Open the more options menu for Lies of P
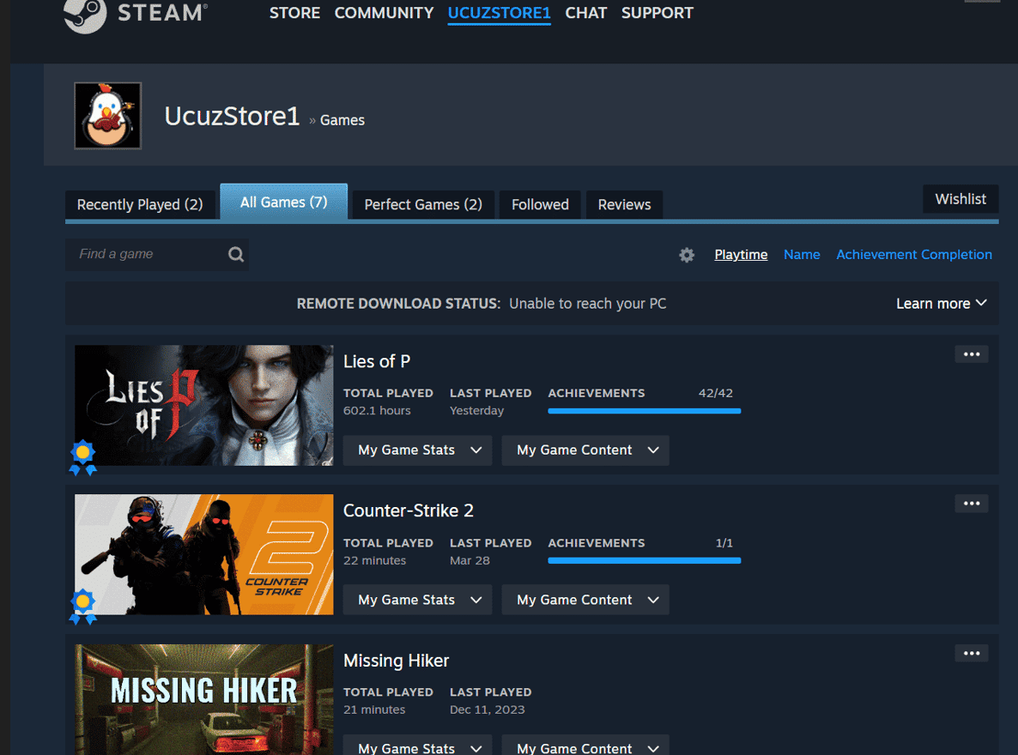Viewport: 1018px width, 755px height. pyautogui.click(x=971, y=353)
